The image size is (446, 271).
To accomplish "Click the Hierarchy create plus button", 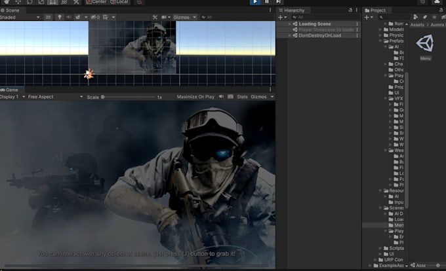I will [283, 17].
